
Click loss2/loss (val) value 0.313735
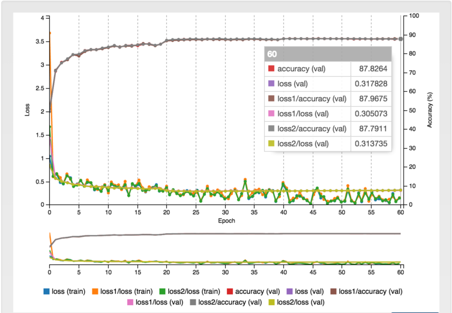tap(371, 144)
